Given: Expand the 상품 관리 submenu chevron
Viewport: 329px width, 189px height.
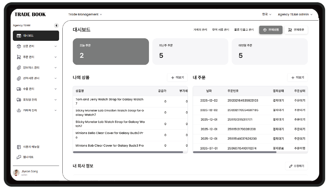Looking at the screenshot, I should click(x=56, y=46).
